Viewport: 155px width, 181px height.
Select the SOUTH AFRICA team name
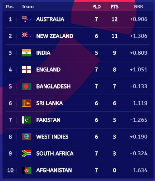(x=55, y=154)
